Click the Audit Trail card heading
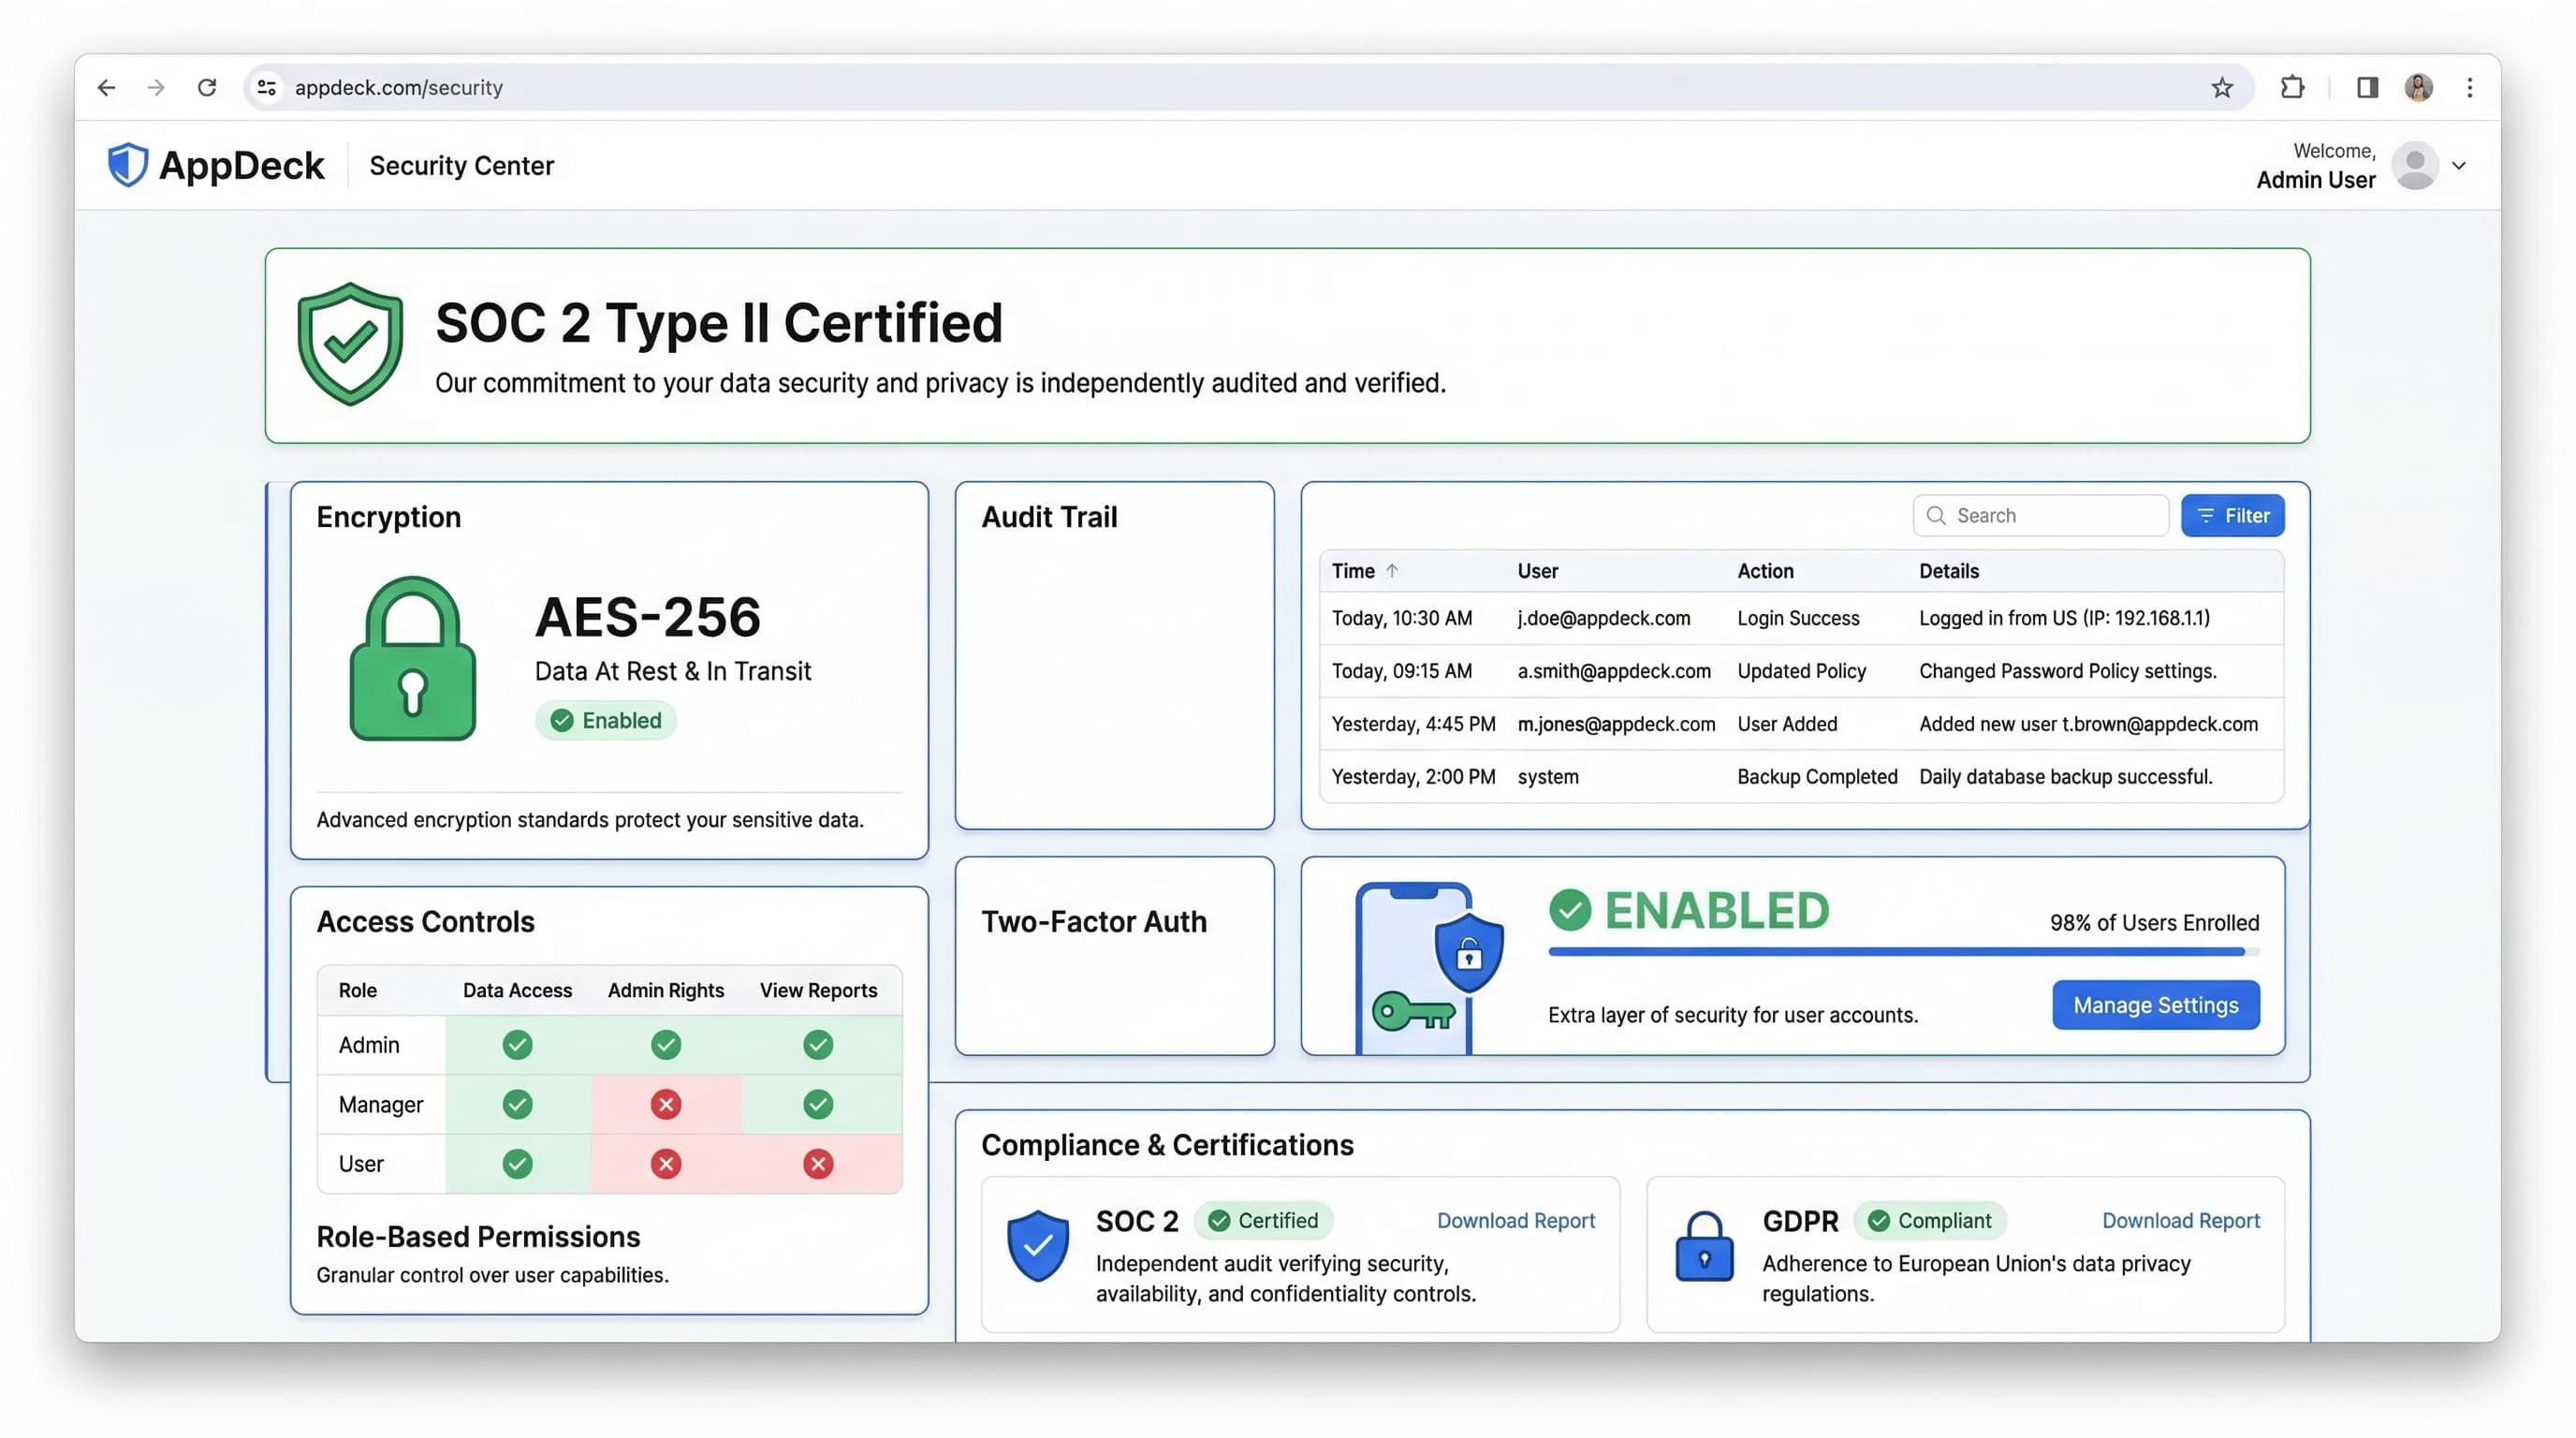Screen dimensions: 2576x1438 (x=1049, y=517)
